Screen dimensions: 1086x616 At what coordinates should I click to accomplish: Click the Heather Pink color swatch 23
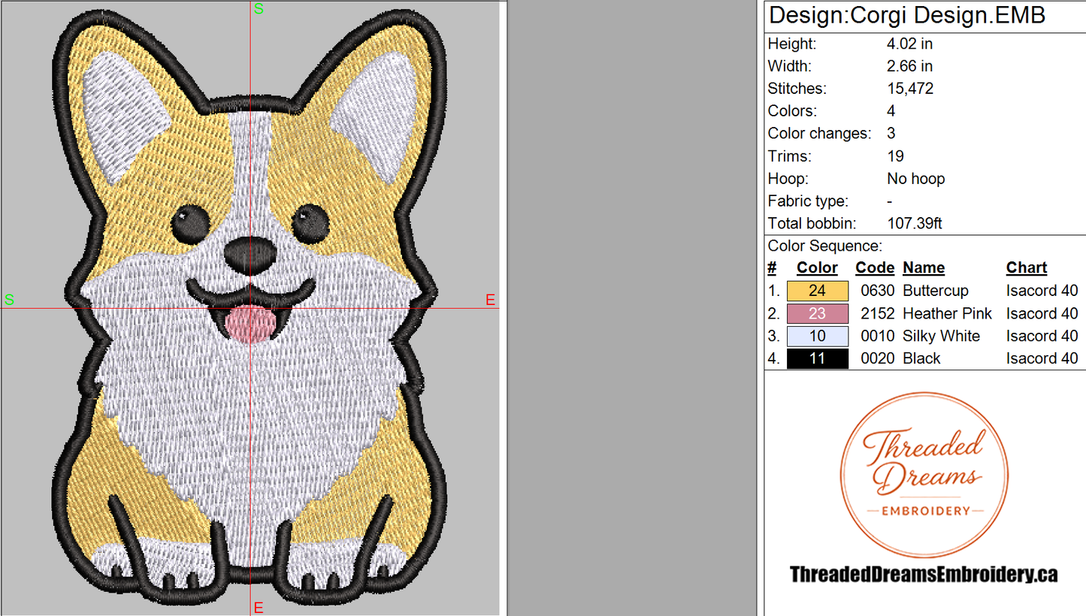click(818, 313)
